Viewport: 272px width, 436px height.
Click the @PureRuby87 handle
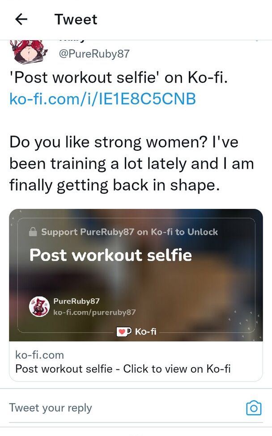pyautogui.click(x=94, y=54)
